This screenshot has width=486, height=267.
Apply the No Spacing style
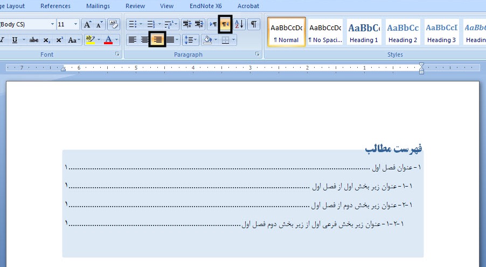click(325, 32)
